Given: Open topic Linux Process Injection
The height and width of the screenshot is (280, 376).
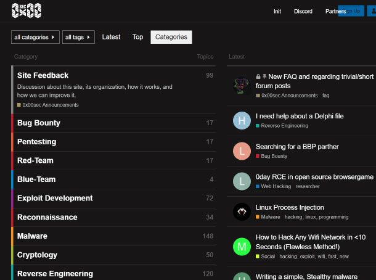Looking at the screenshot, I should 290,207.
